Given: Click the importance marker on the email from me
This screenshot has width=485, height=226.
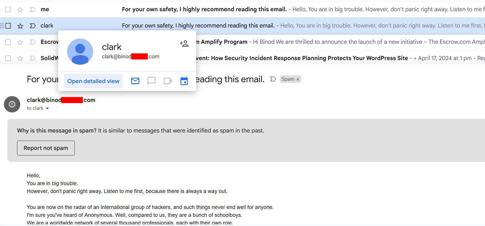Looking at the screenshot, I should 33,9.
